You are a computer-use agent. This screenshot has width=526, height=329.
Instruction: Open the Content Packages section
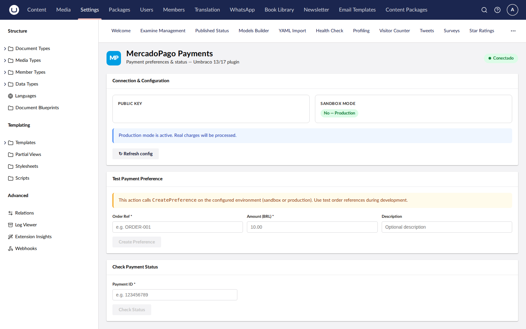point(406,10)
